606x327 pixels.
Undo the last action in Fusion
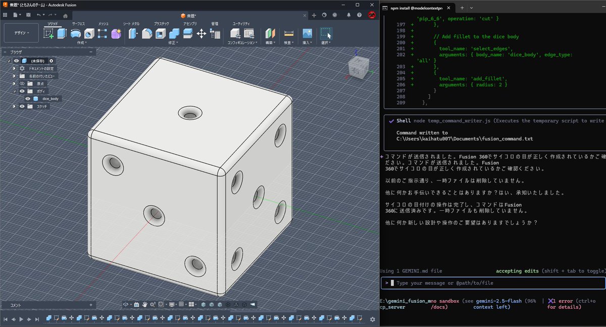[38, 15]
